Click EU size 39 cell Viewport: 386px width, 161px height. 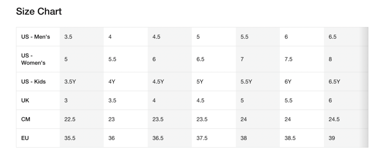tap(332, 138)
